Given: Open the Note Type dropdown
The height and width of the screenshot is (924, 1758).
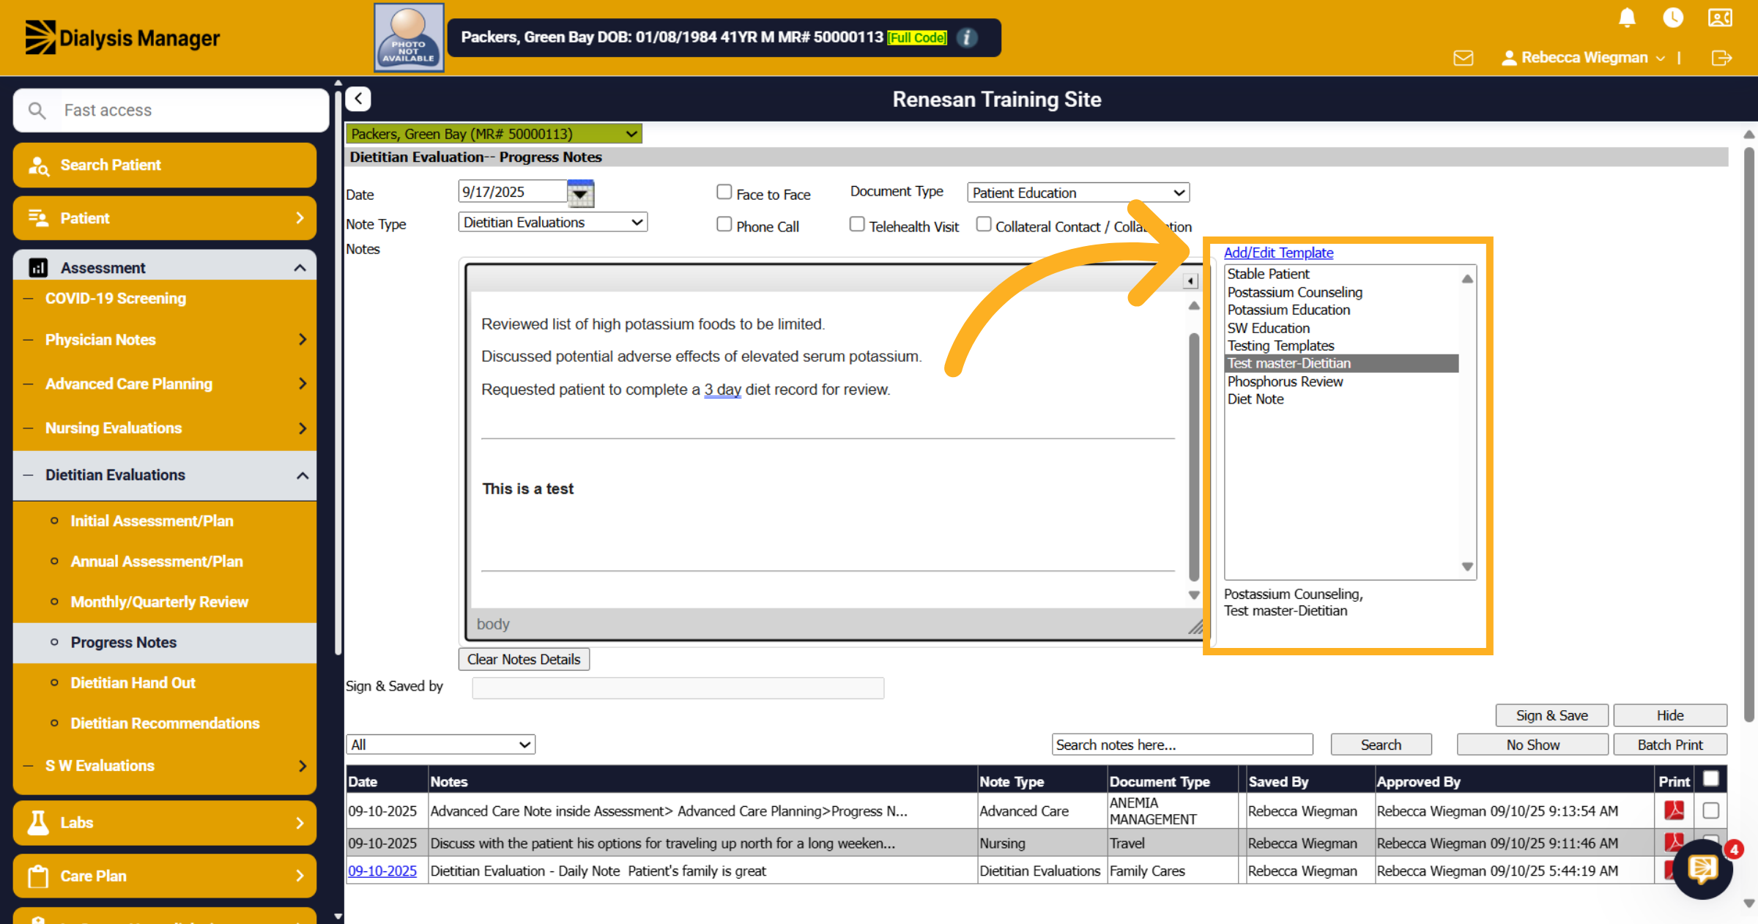Looking at the screenshot, I should pos(553,222).
